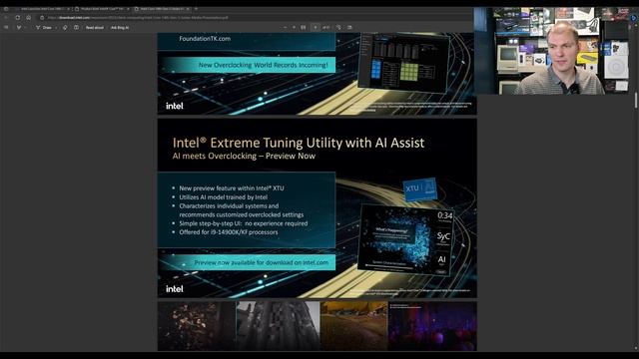639x359 pixels.
Task: Select the PDF erase tool
Action: (65, 28)
